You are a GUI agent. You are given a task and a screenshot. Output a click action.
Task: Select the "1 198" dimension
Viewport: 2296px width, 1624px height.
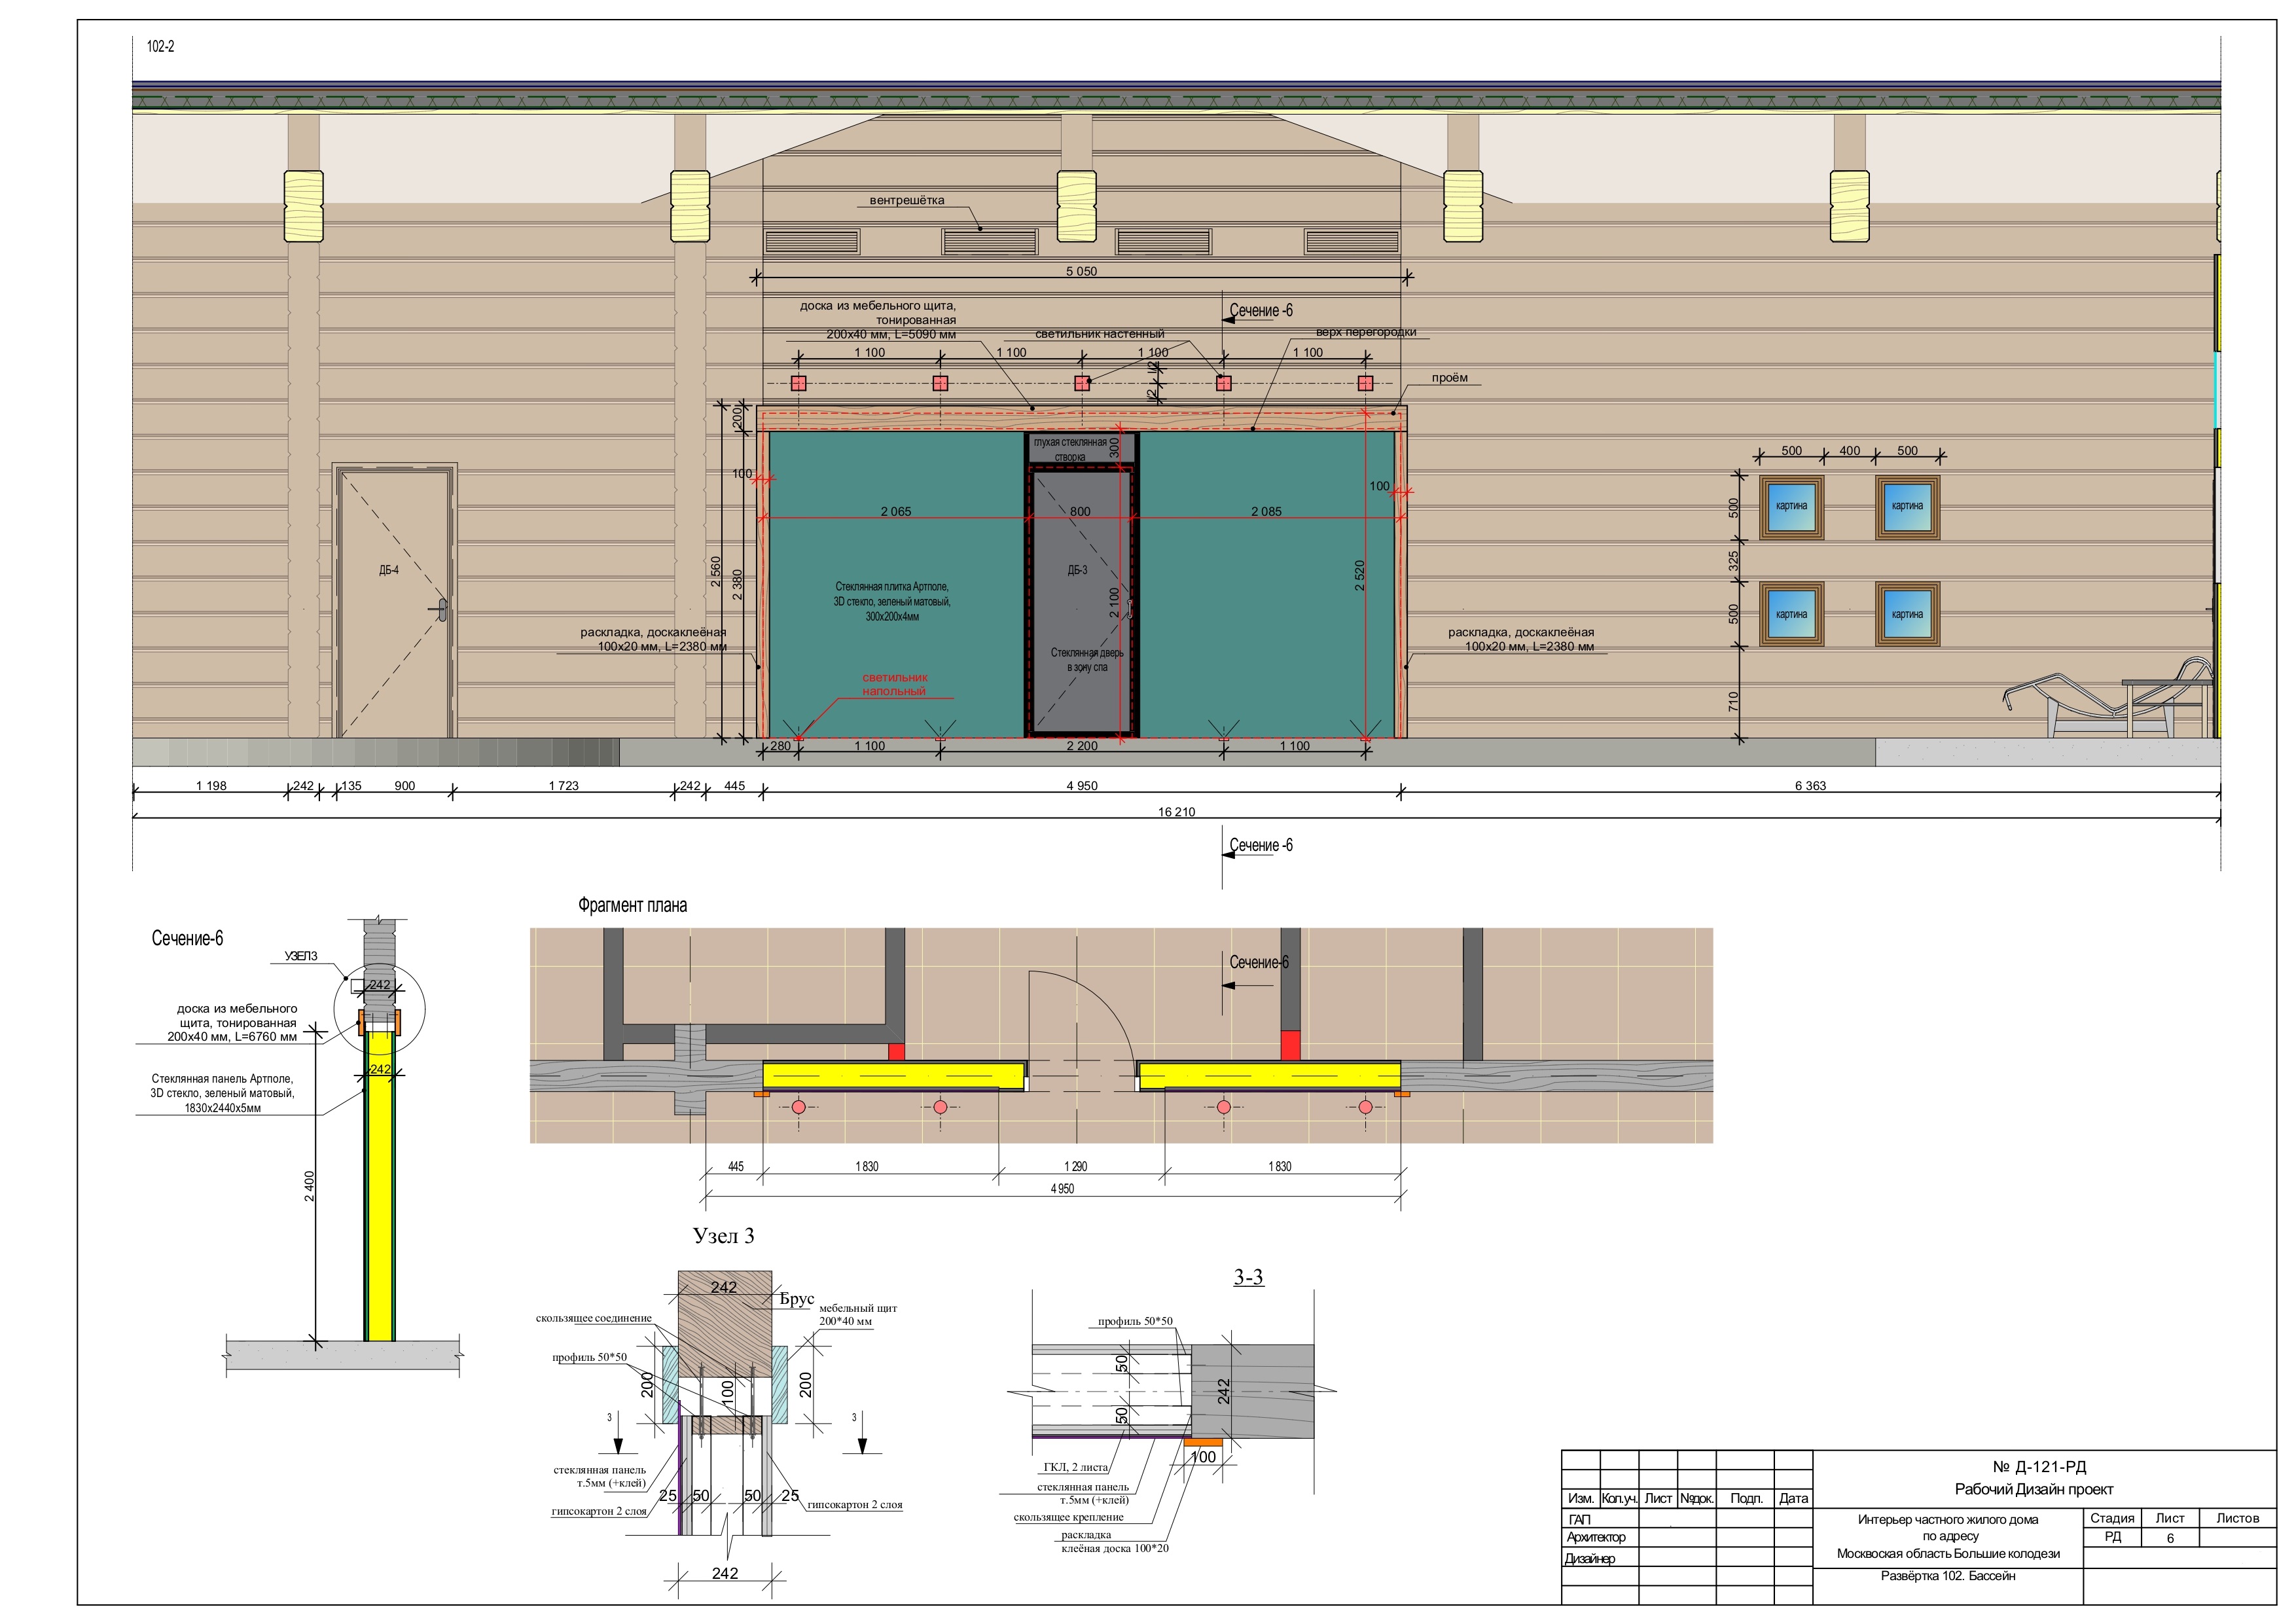point(211,786)
